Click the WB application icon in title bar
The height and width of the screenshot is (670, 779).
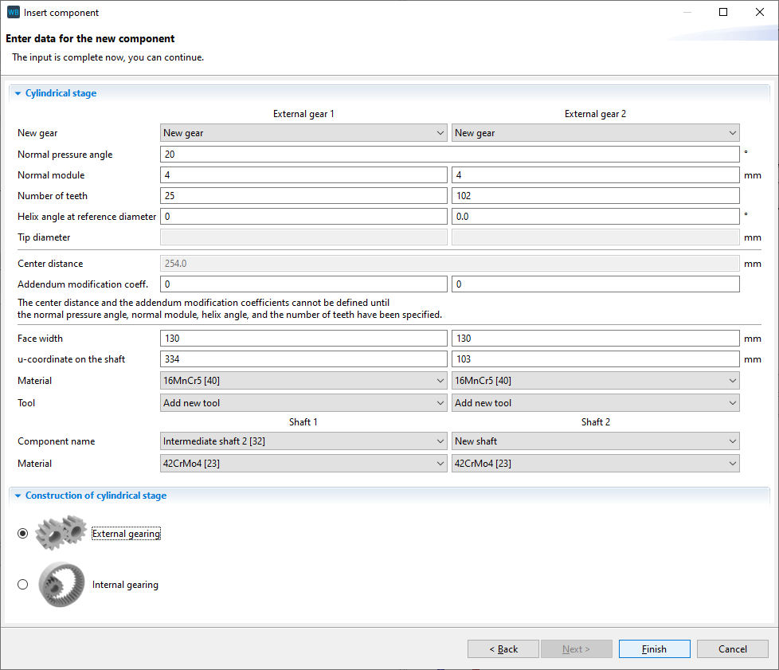pos(13,13)
